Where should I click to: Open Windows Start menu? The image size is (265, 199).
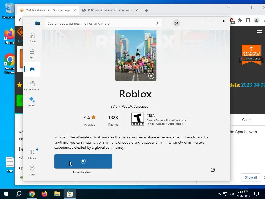6,194
